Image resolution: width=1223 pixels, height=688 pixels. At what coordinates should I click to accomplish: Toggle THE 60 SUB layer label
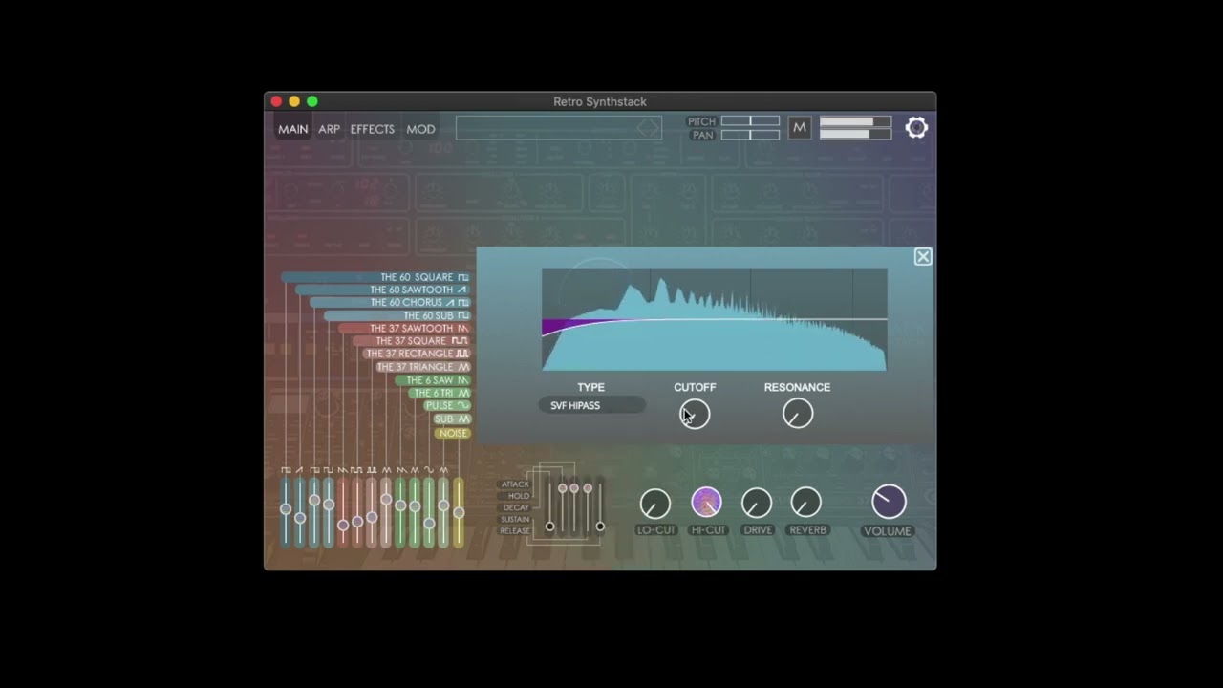point(428,315)
